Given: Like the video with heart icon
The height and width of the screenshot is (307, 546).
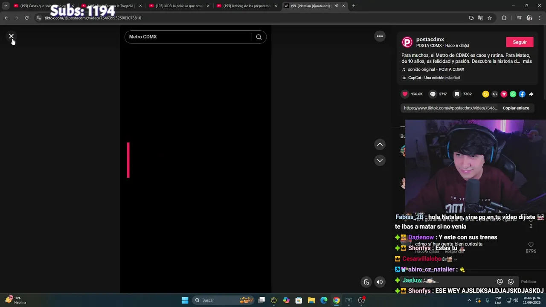Looking at the screenshot, I should click(x=405, y=94).
